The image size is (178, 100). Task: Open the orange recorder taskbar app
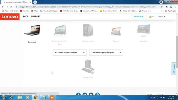click(x=52, y=97)
